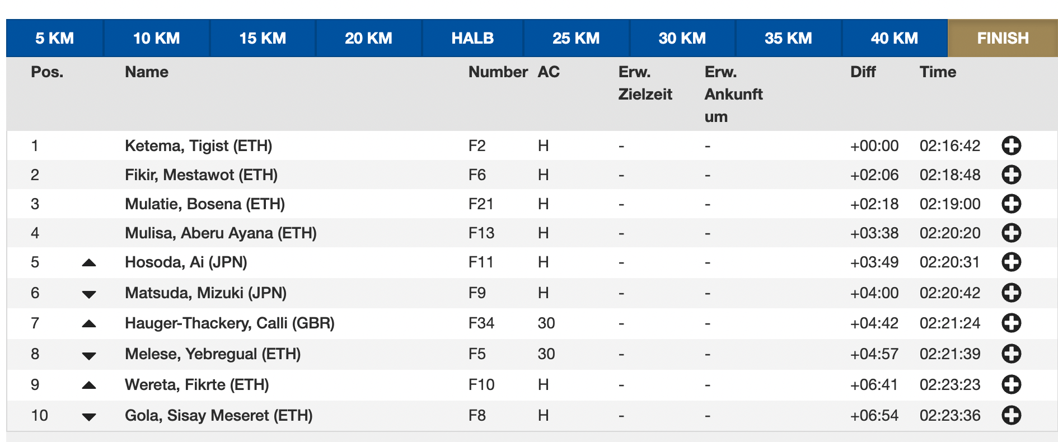The height and width of the screenshot is (442, 1058).
Task: Click the down arrow beside Matsuda, Mizuki
Action: pos(89,294)
